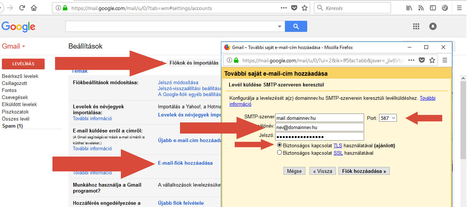The height and width of the screenshot is (207, 469).
Task: Click the E-mail-fiók hozzáadása link
Action: pos(185,163)
